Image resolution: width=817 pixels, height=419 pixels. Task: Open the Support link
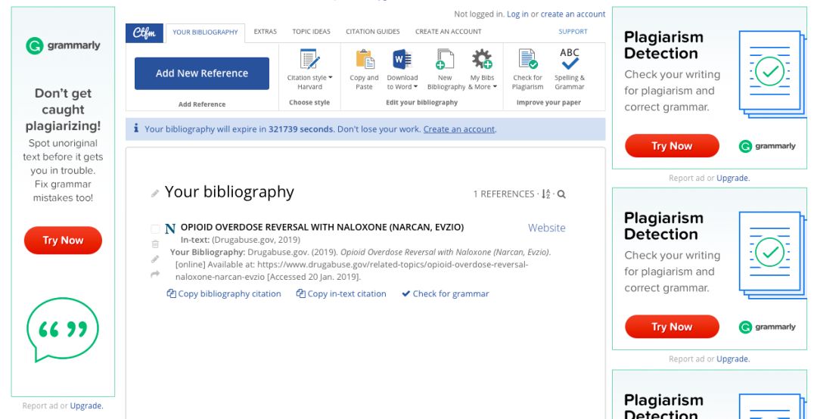coord(573,32)
